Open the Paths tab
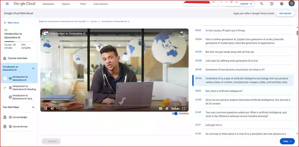The width and height of the screenshot is (299, 147). (83, 4)
